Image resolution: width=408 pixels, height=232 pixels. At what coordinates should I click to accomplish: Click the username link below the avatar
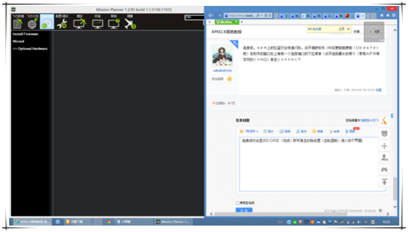coord(222,71)
